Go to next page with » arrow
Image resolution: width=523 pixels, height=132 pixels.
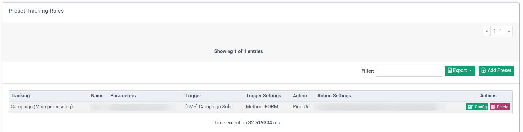[x=509, y=31]
